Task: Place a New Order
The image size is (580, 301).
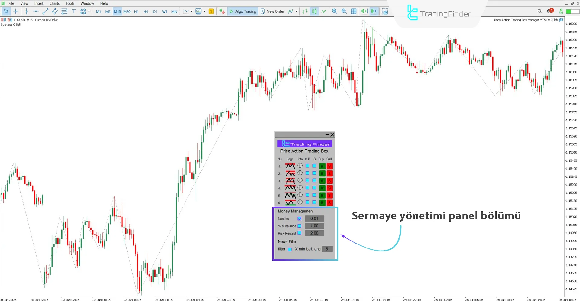Action: point(272,11)
